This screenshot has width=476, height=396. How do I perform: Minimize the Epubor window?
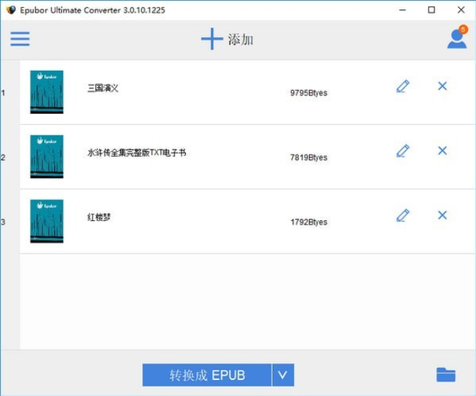[402, 10]
